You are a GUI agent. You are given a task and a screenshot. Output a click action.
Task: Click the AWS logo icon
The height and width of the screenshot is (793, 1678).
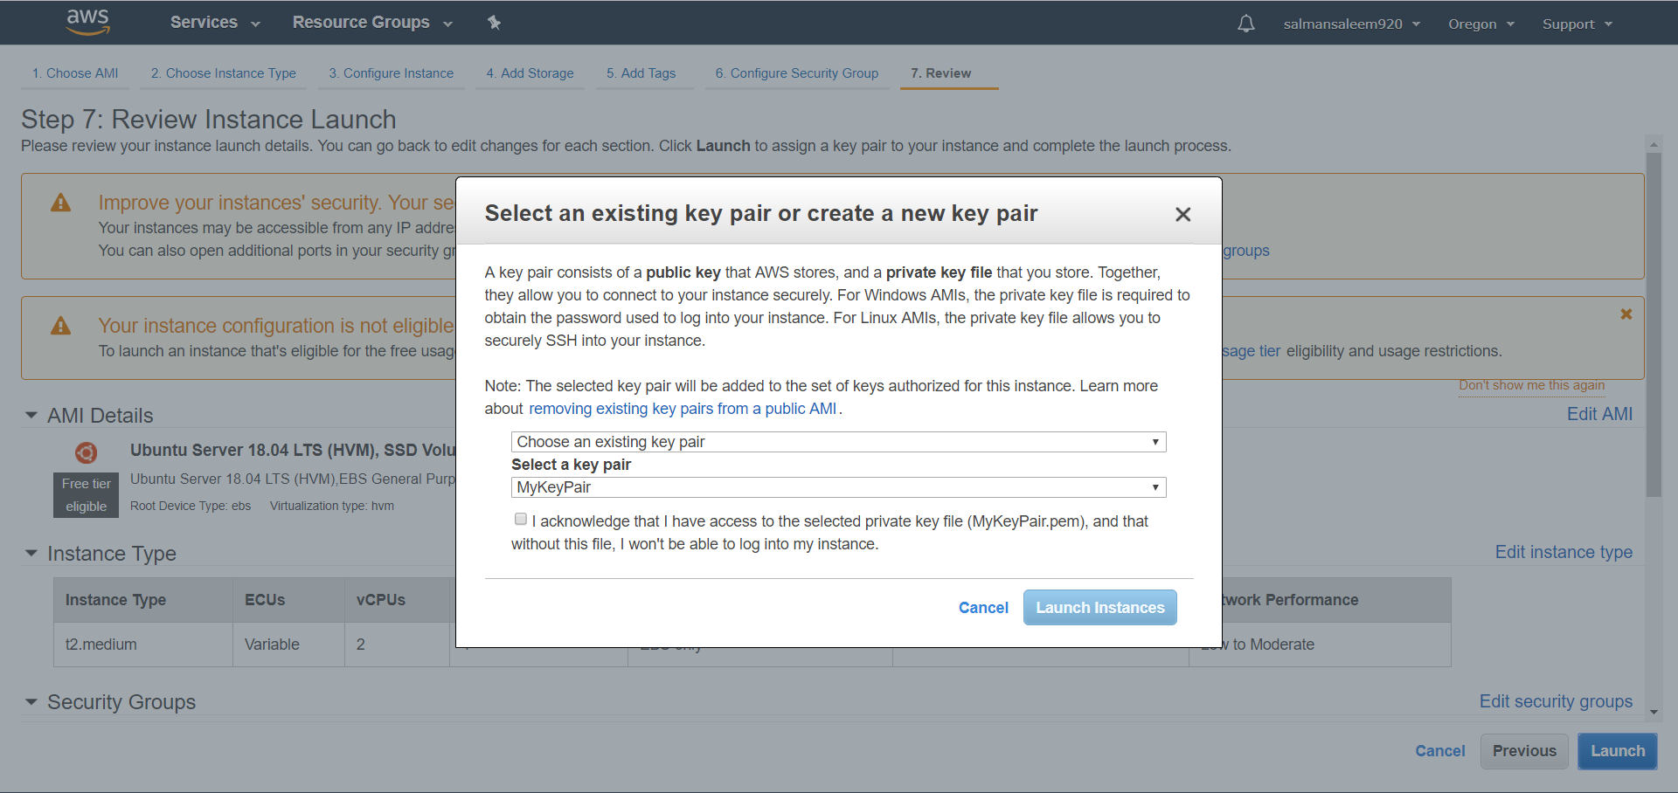[x=88, y=22]
